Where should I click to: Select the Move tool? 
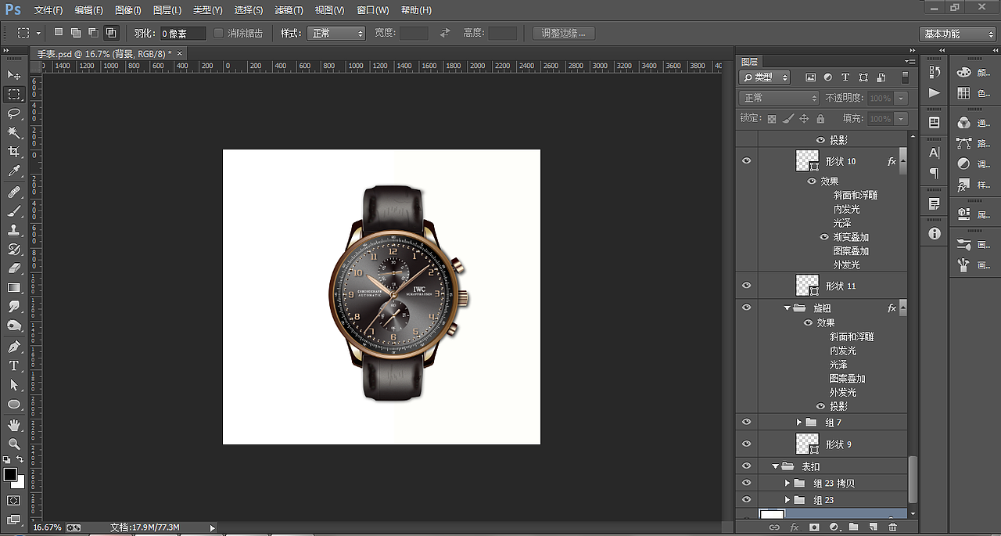14,75
